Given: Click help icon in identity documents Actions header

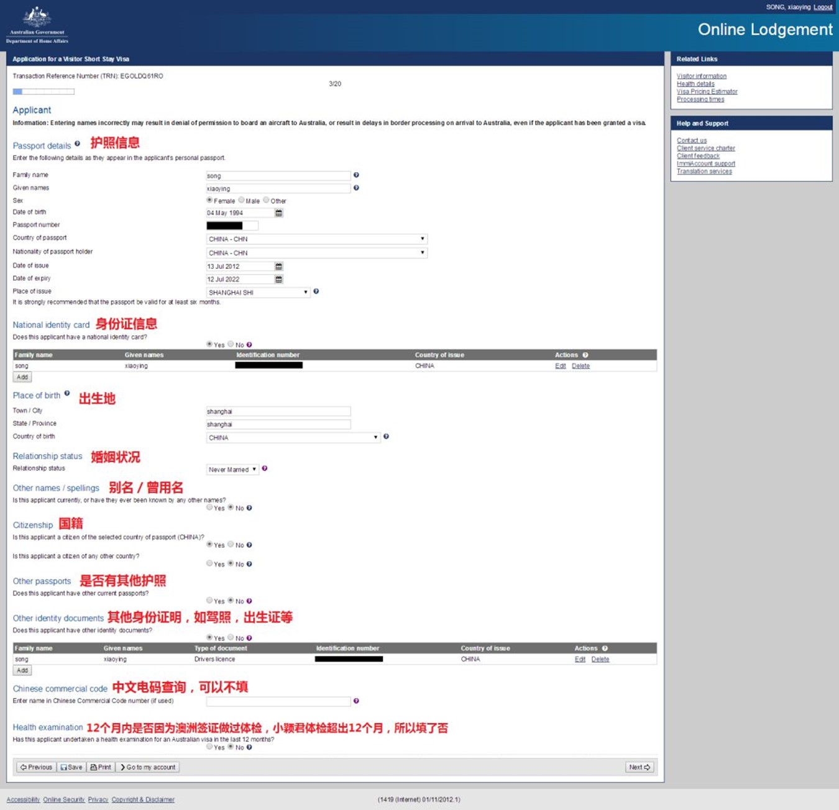Looking at the screenshot, I should pyautogui.click(x=605, y=648).
